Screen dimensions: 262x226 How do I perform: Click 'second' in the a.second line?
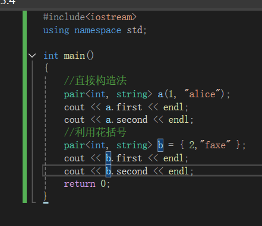pyautogui.click(x=132, y=120)
